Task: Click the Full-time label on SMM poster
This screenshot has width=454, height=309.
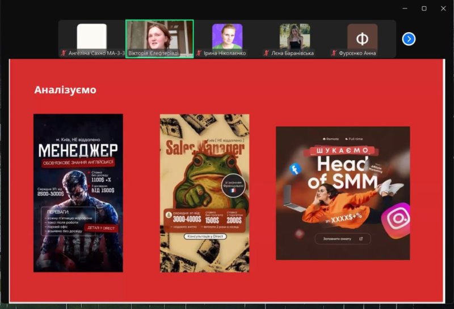Action: [x=354, y=139]
